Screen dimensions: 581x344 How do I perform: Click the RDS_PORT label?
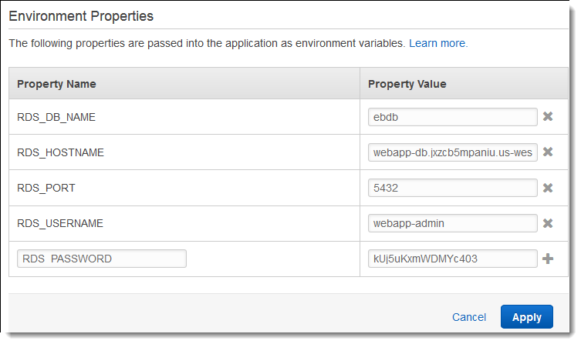point(46,188)
